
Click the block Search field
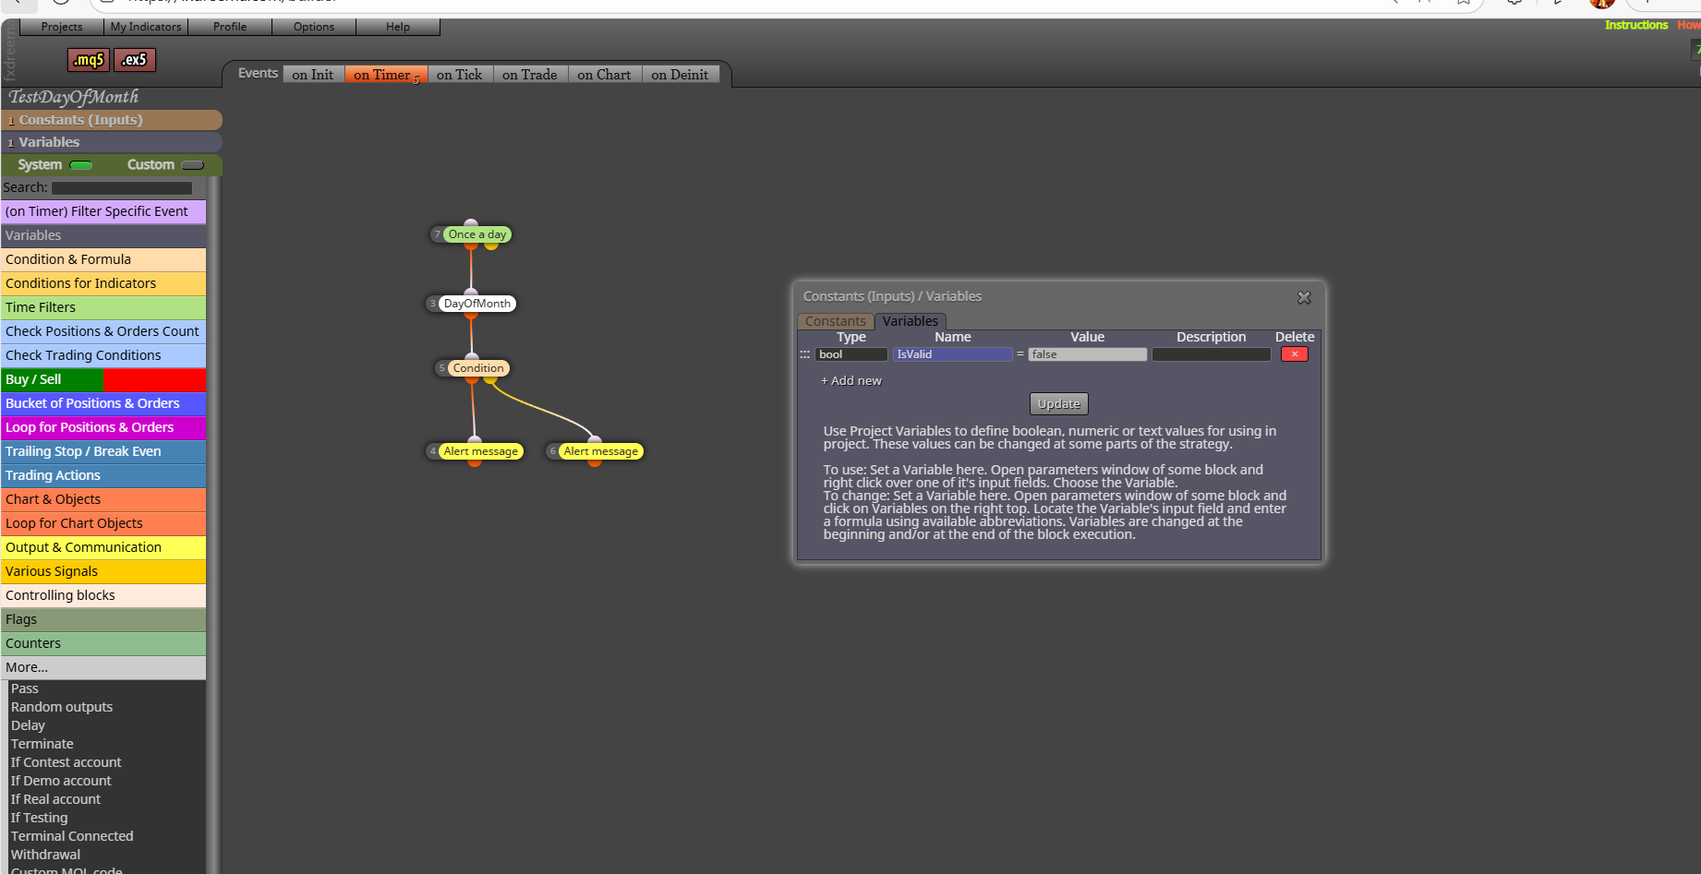click(x=122, y=188)
